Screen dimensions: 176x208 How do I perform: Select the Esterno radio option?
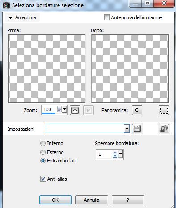click(x=43, y=152)
